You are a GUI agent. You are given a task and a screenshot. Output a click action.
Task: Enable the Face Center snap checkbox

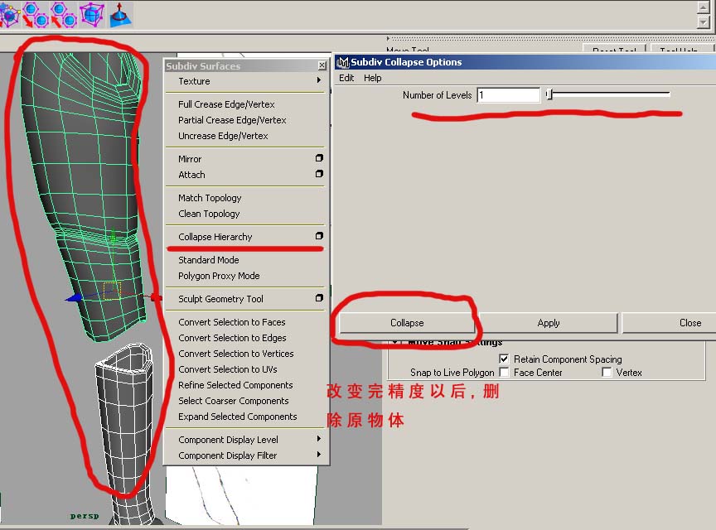pyautogui.click(x=504, y=373)
